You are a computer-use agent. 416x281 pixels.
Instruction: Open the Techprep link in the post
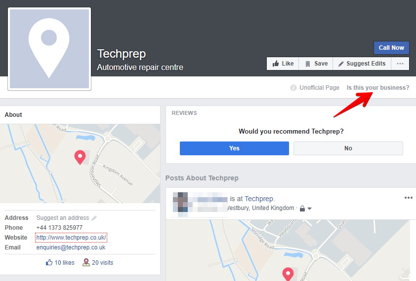point(259,199)
